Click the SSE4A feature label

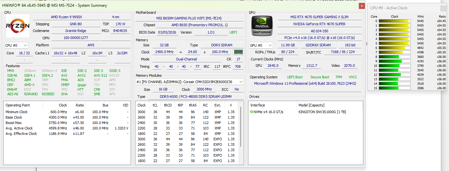[12, 76]
